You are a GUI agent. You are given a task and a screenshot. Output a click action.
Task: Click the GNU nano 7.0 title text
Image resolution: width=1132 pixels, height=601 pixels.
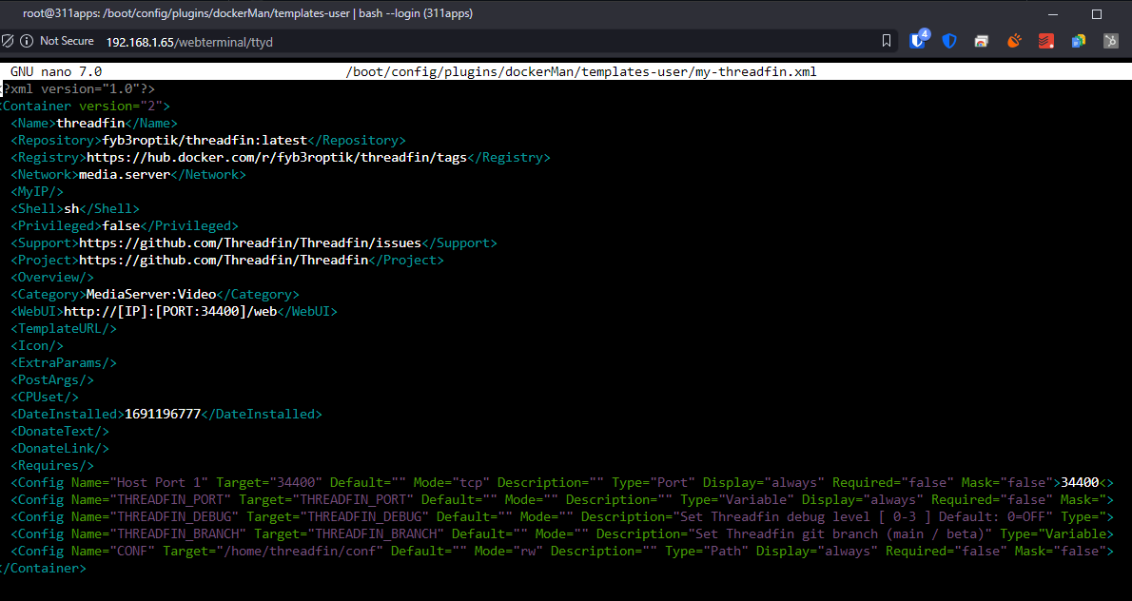[x=55, y=71]
